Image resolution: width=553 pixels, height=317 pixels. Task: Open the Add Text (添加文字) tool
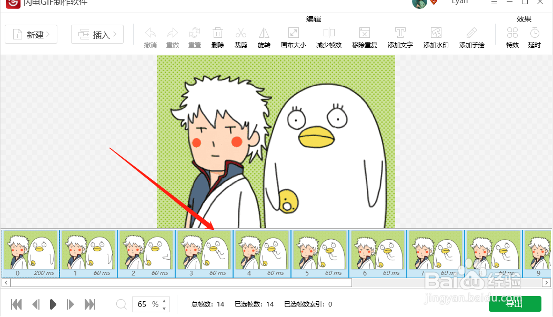pos(400,33)
